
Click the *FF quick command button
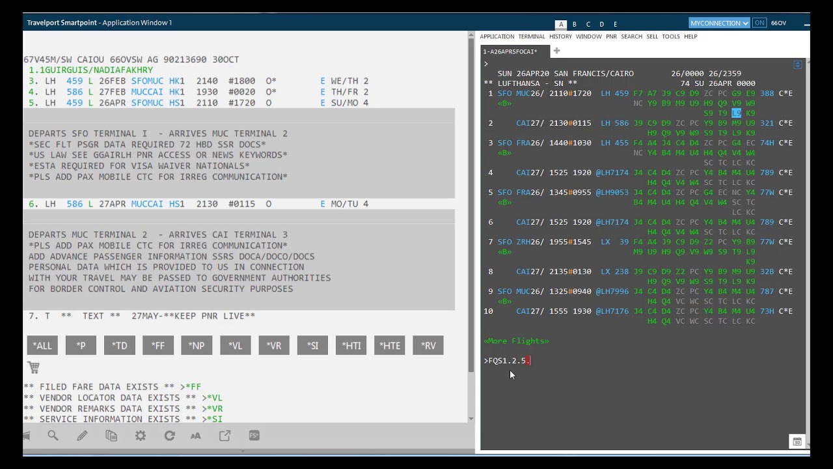[x=158, y=345]
